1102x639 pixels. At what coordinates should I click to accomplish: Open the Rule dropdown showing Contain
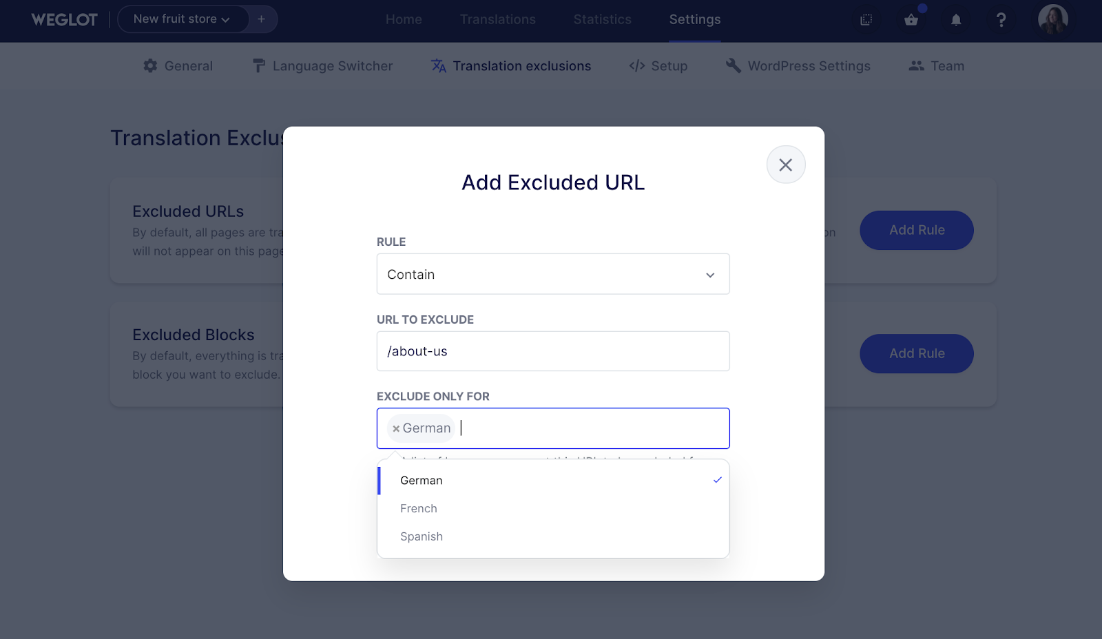click(x=553, y=274)
